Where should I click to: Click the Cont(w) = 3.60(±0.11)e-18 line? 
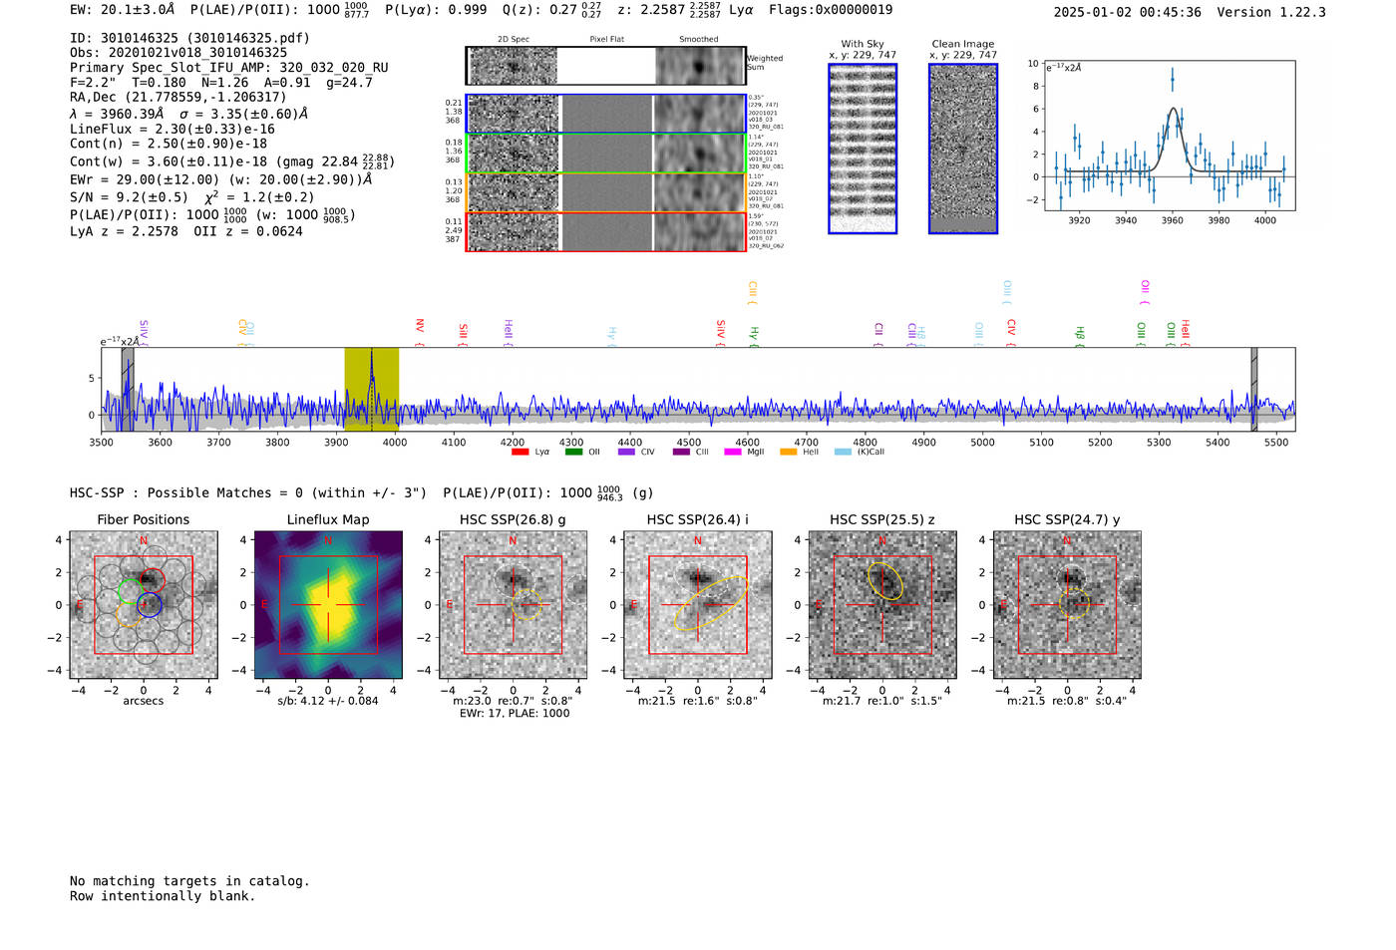pos(232,161)
